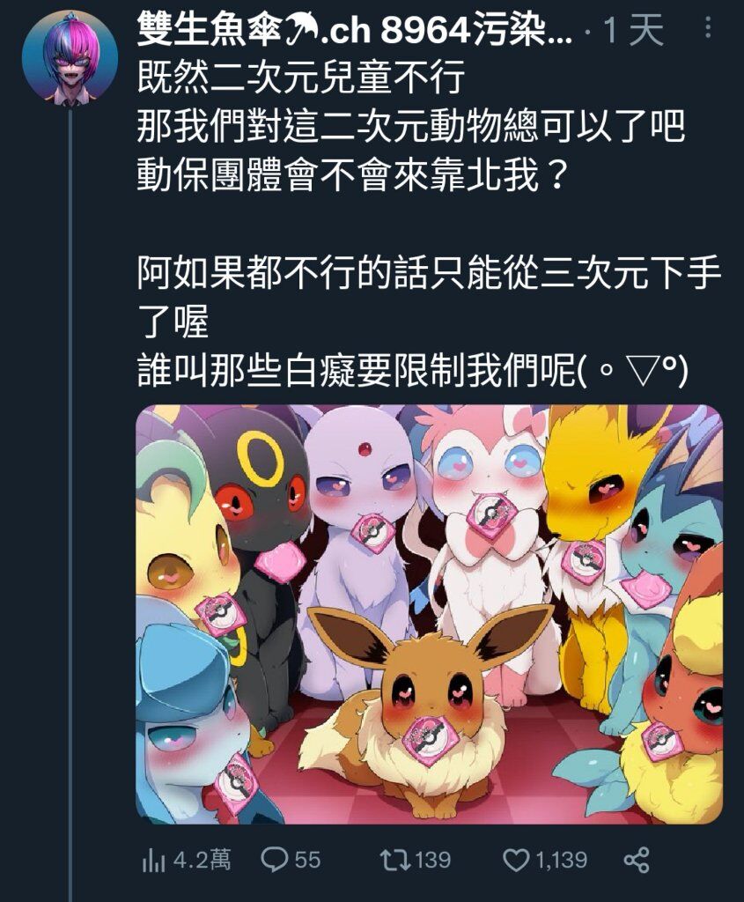This screenshot has width=744, height=902.
Task: Click the 55 replies count
Action: click(307, 860)
